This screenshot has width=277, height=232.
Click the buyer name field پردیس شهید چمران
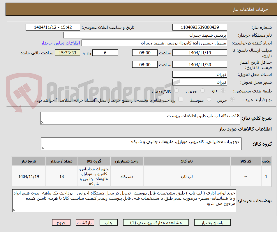point(145,35)
